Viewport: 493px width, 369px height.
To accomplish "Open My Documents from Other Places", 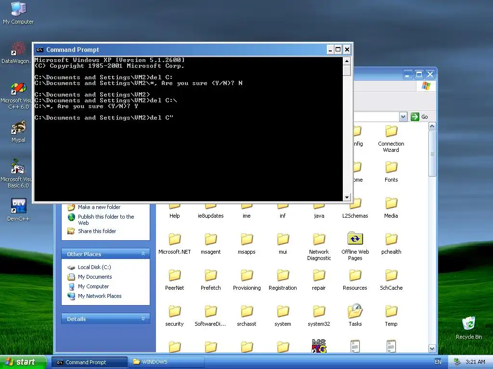I will tap(95, 277).
